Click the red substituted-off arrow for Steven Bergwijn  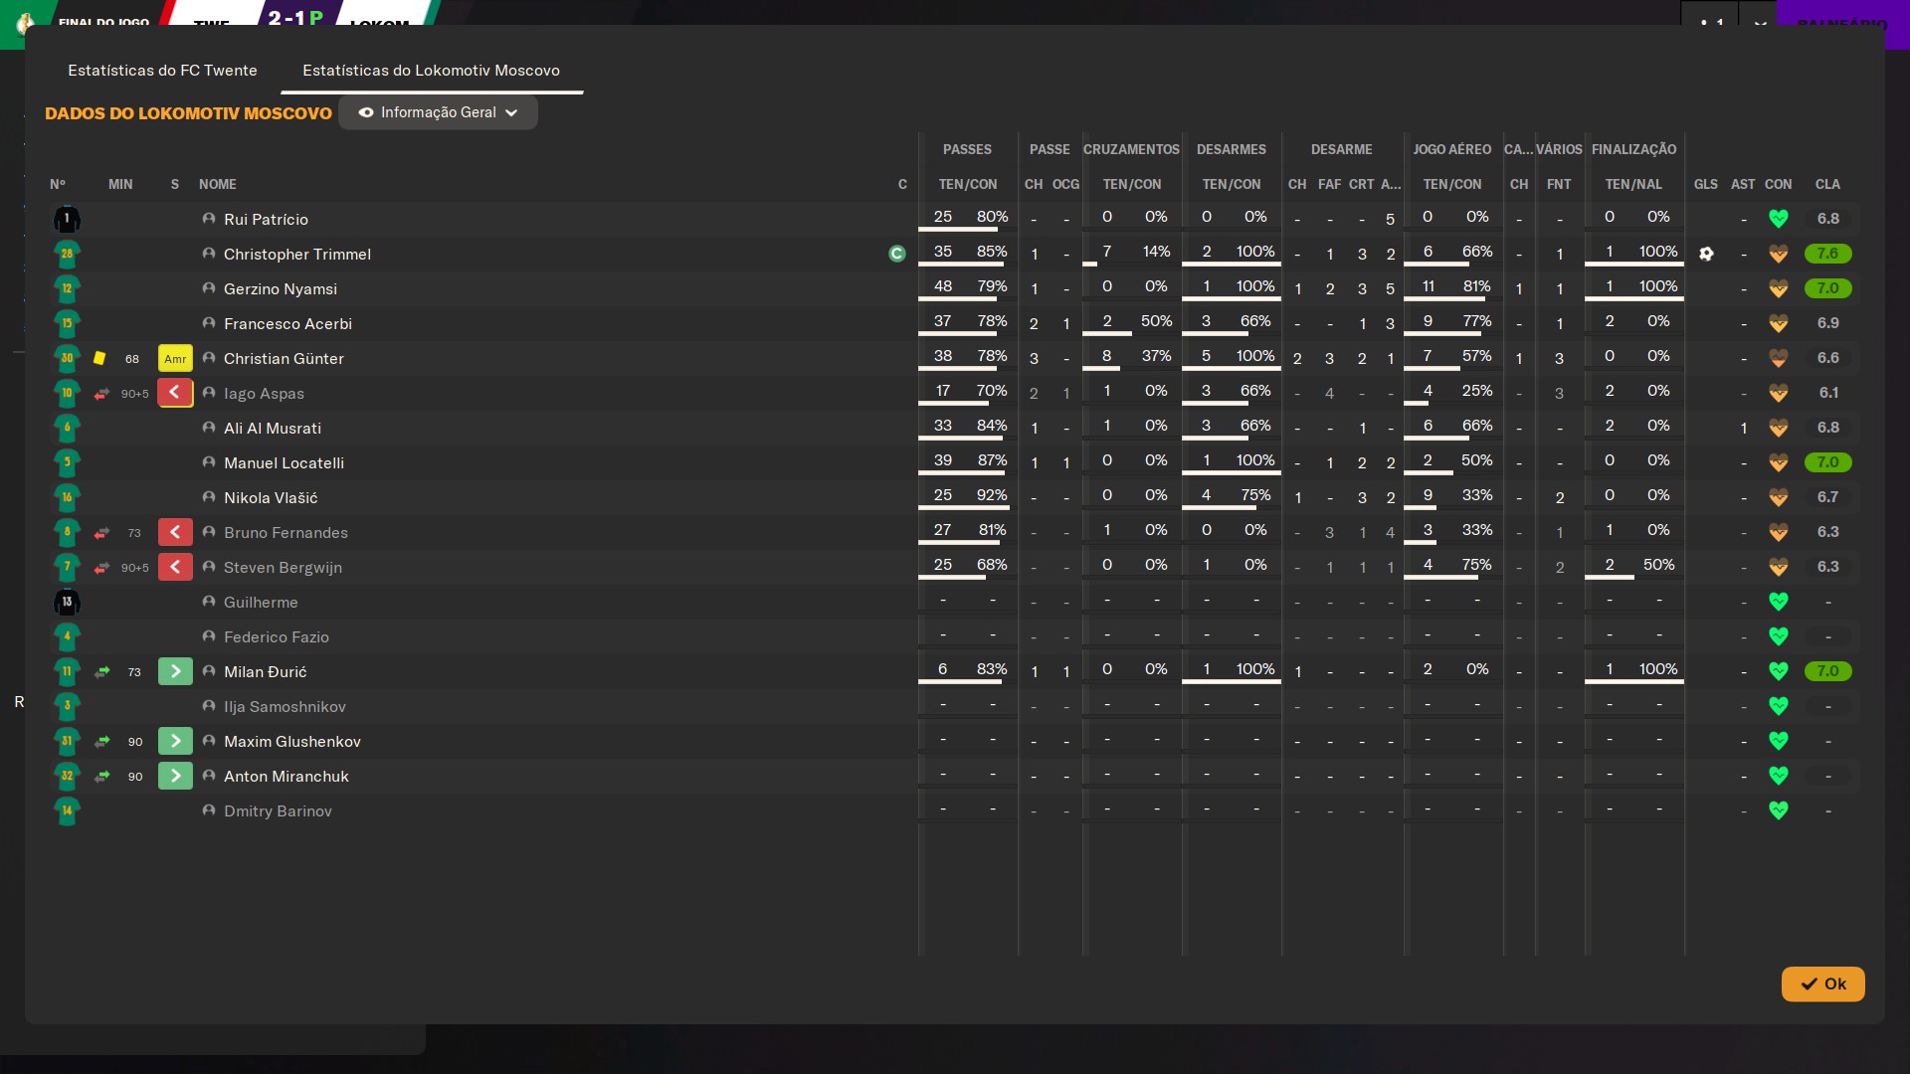[x=175, y=567]
